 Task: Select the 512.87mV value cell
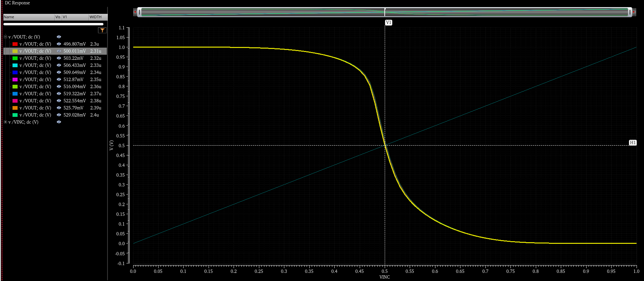pyautogui.click(x=73, y=79)
